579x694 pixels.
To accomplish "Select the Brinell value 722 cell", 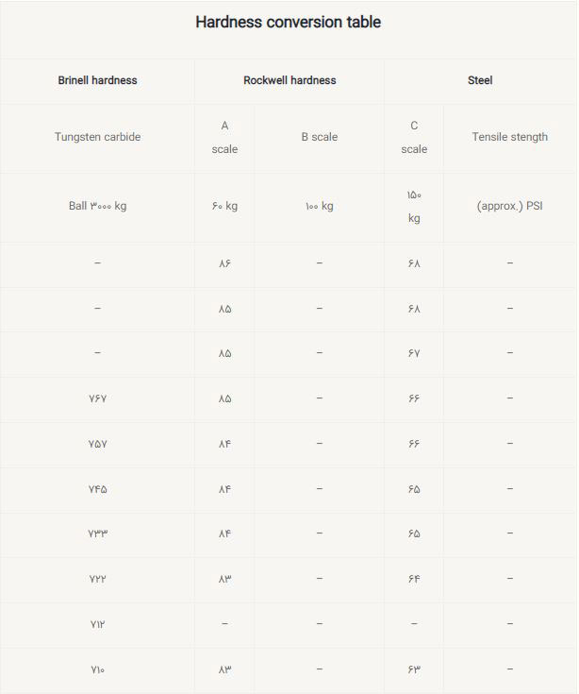I will (97, 579).
